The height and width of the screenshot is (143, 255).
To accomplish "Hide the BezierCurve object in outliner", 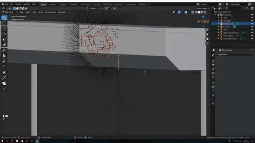I will [x=252, y=24].
